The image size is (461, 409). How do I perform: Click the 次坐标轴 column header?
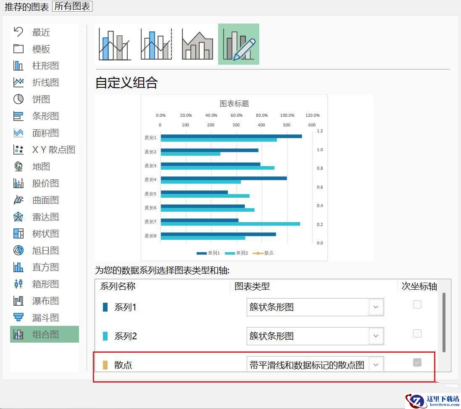419,286
